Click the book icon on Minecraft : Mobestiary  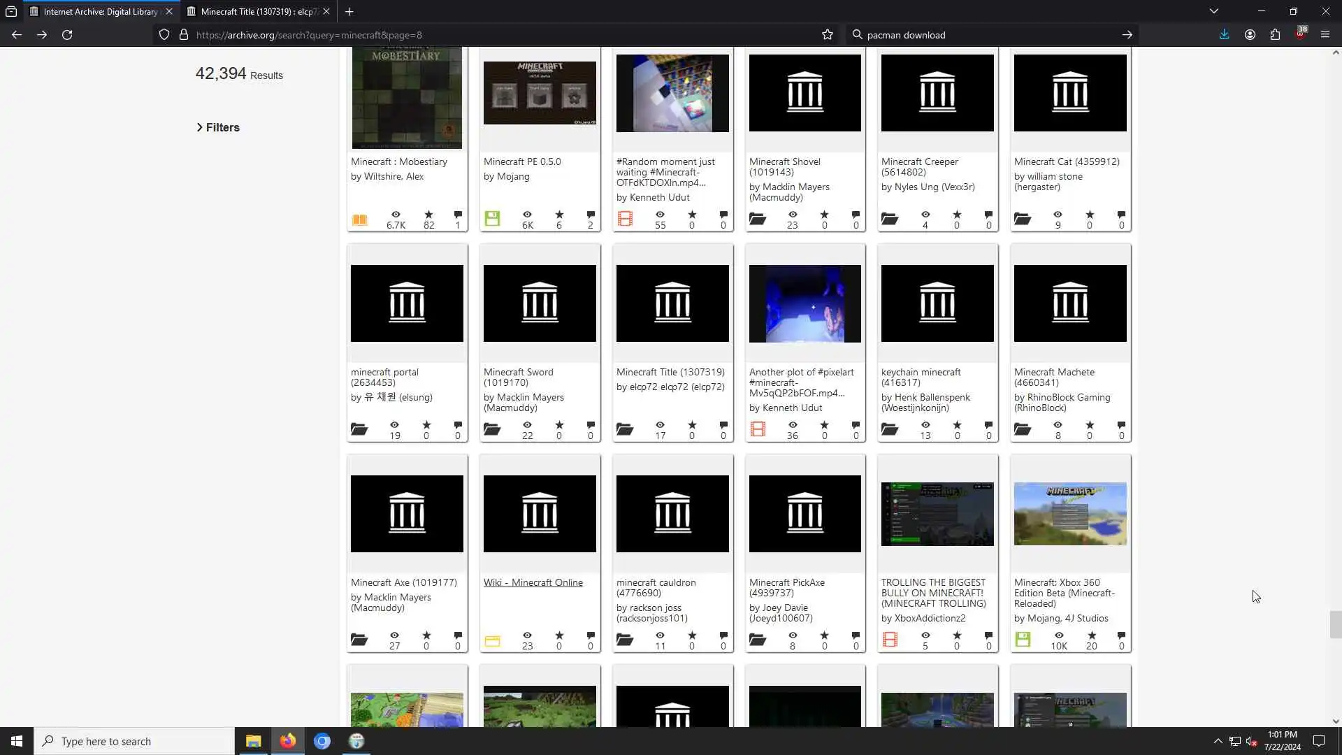(359, 220)
